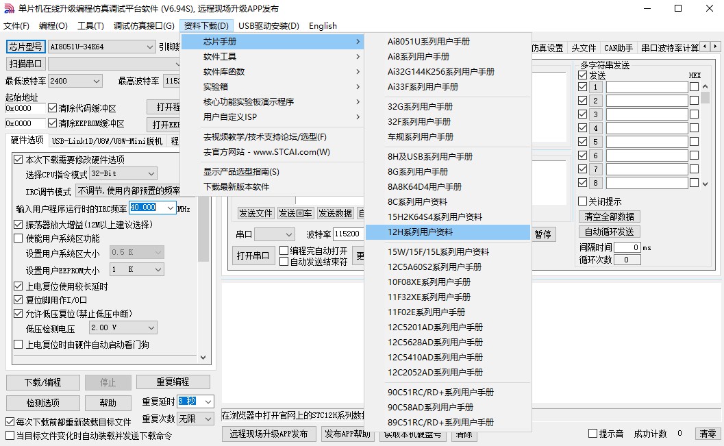
Task: Open the 编程(O) menu
Action: point(53,26)
